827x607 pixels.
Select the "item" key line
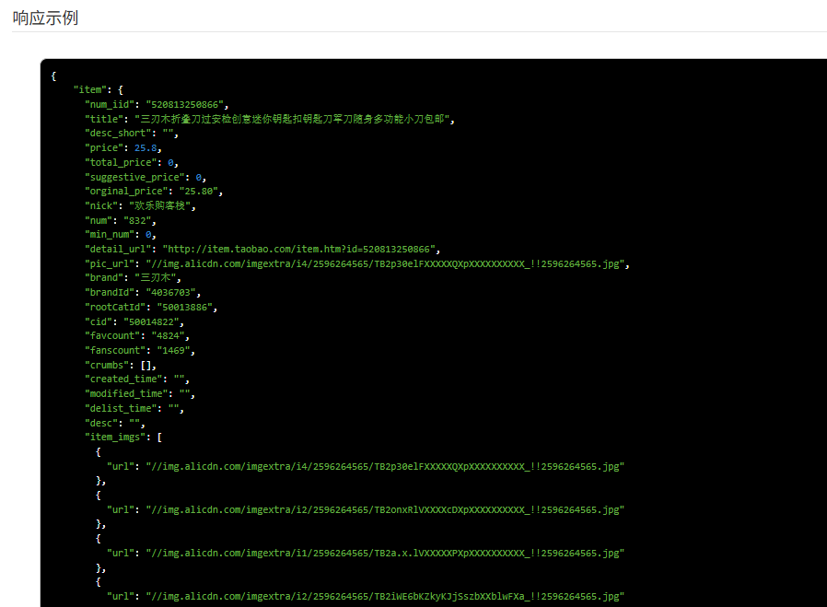click(x=99, y=89)
